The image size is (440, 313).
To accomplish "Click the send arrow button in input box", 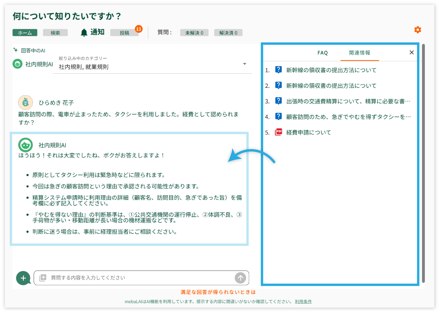I will 240,278.
